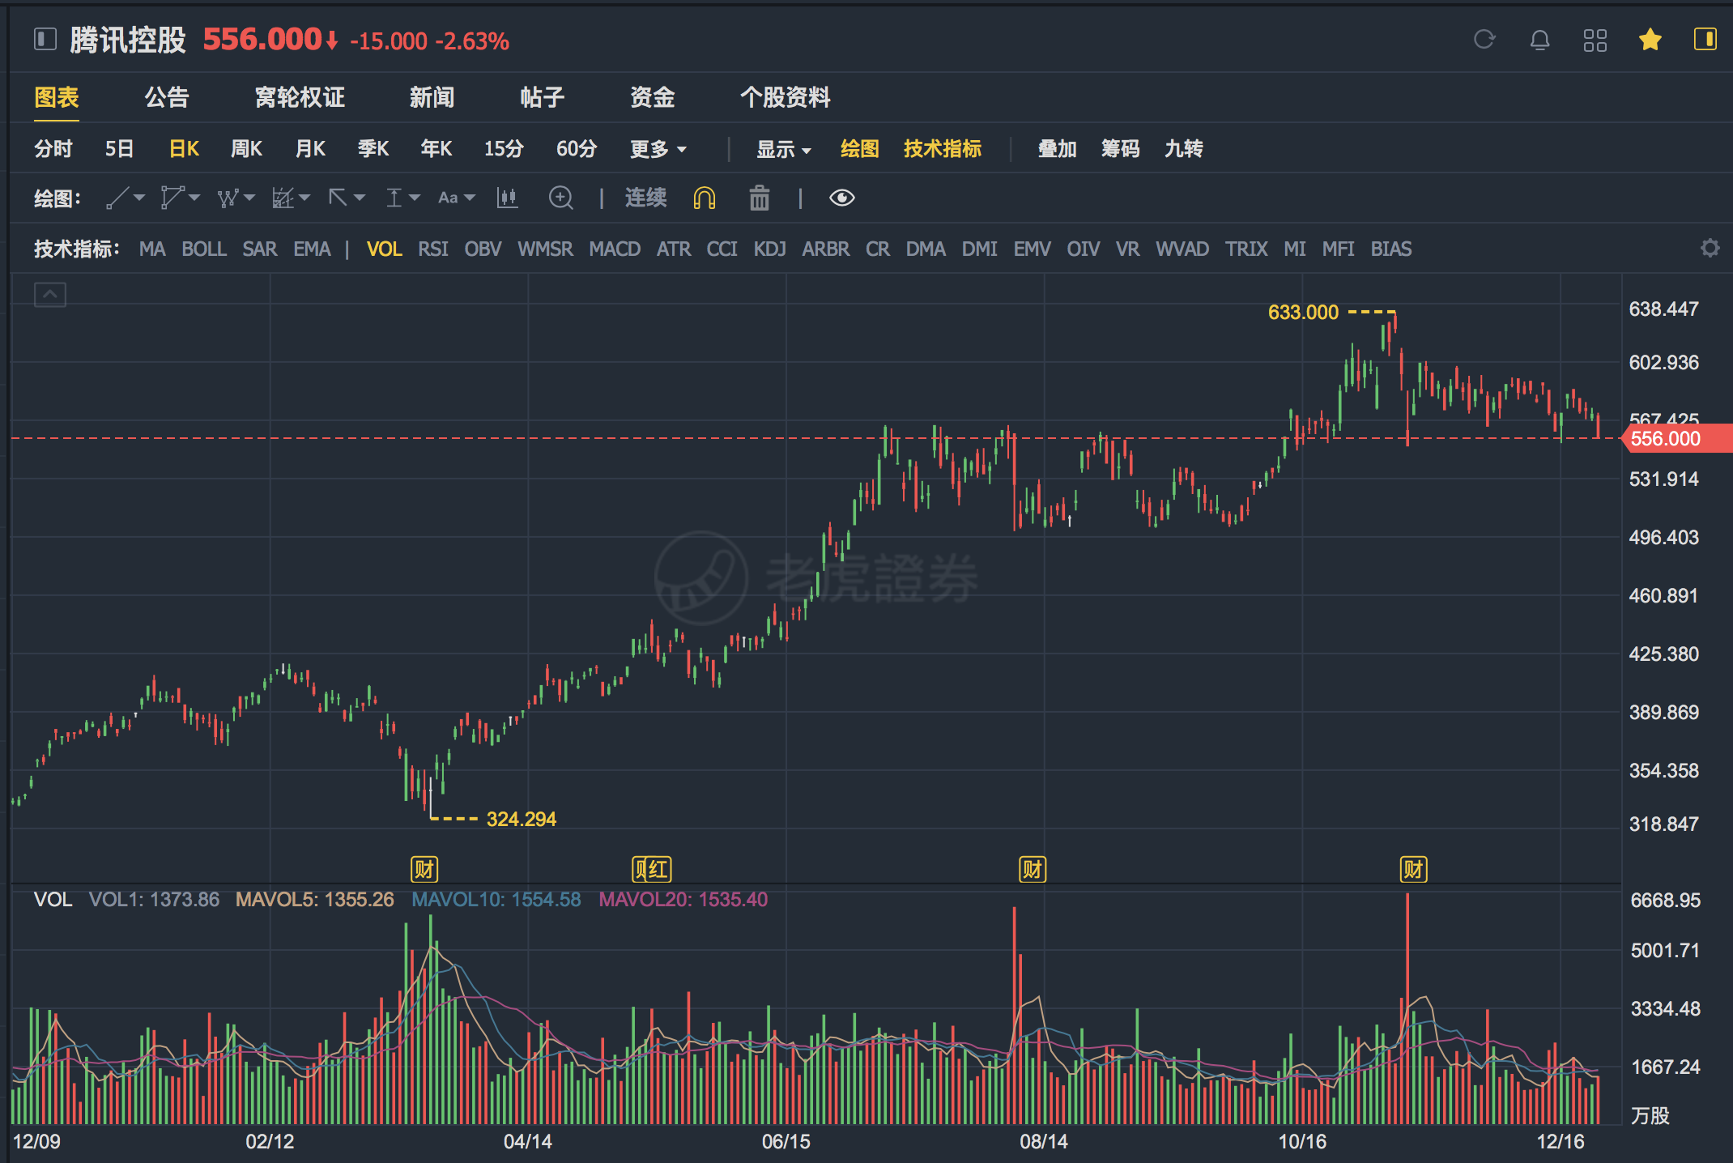This screenshot has height=1163, width=1733.
Task: Select 月K monthly chart
Action: pyautogui.click(x=310, y=149)
